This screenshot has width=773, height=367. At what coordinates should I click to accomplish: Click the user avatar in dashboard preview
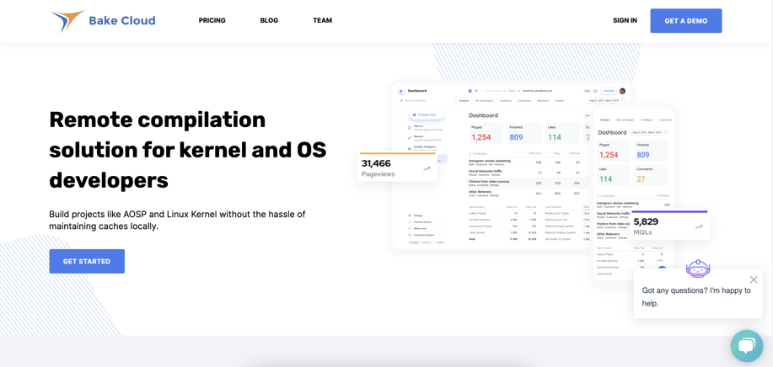(622, 91)
